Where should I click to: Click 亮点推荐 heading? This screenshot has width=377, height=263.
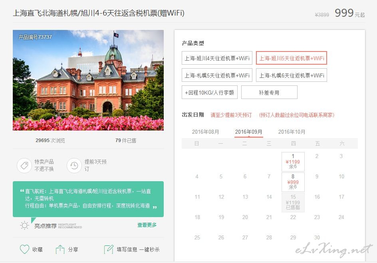coord(46,226)
